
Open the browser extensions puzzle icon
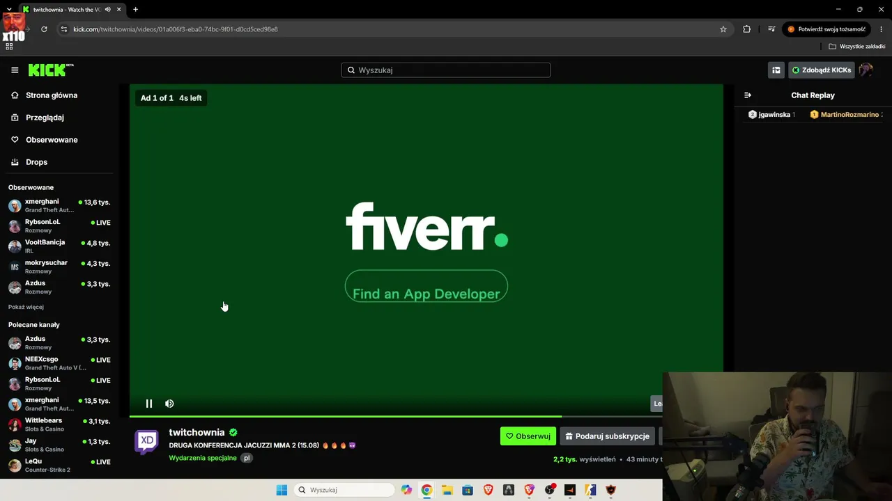pos(747,29)
